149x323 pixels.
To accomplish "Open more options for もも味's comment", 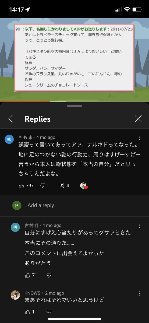I will [x=140, y=138].
